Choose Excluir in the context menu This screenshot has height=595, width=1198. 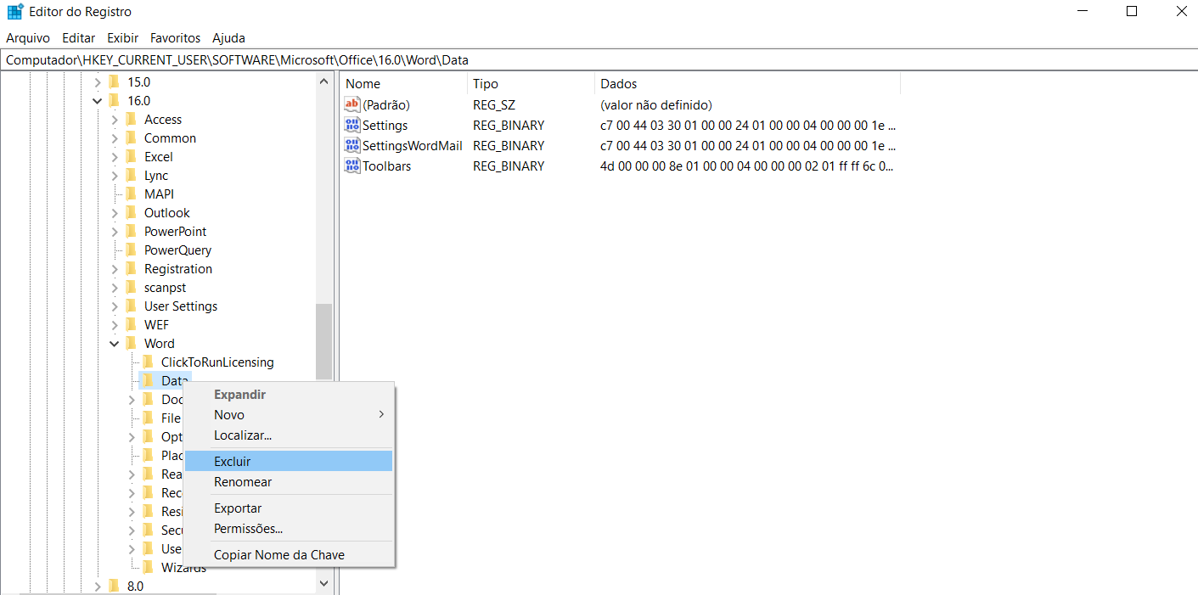[x=289, y=461]
